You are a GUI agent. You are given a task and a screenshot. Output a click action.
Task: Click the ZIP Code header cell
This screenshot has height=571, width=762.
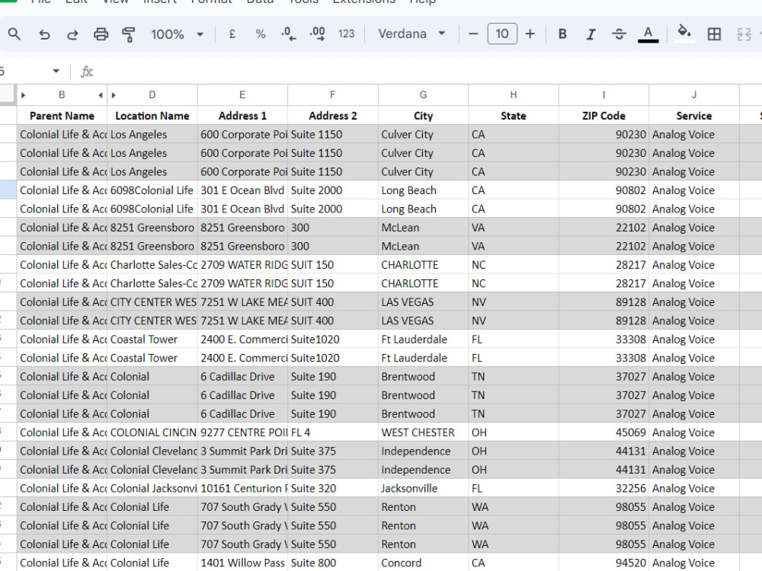(604, 116)
